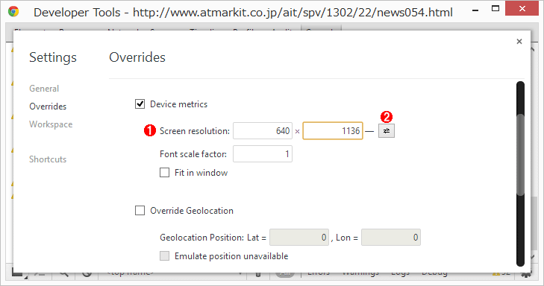Close the Settings overlay with the X
The width and height of the screenshot is (544, 286).
[519, 42]
